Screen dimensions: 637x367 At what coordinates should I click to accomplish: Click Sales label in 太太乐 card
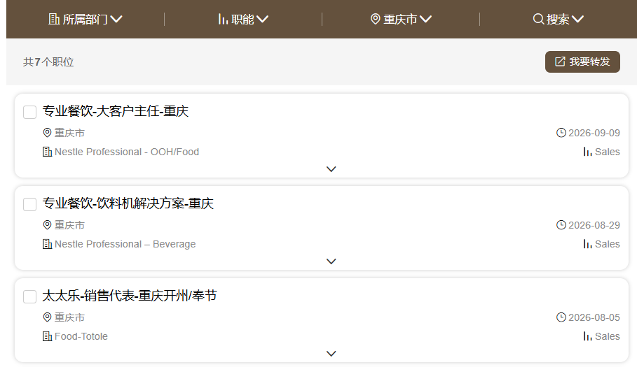[608, 337]
